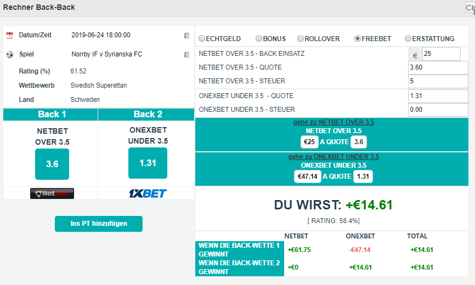
Task: Click the 1.31 odds tile under Back 2
Action: point(148,163)
